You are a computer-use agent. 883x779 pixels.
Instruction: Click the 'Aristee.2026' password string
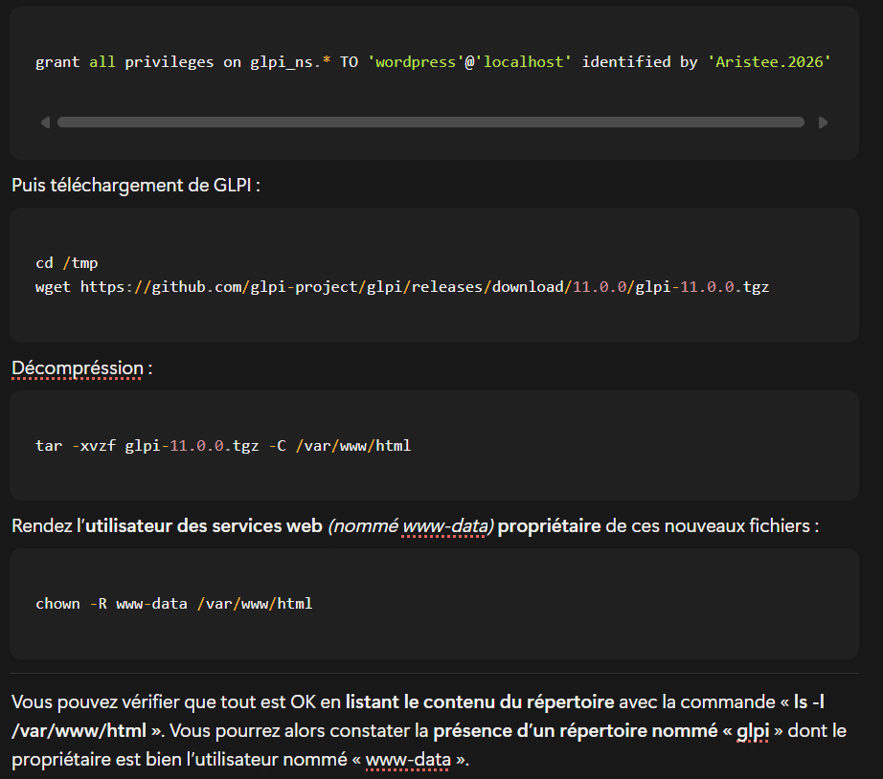coord(768,62)
